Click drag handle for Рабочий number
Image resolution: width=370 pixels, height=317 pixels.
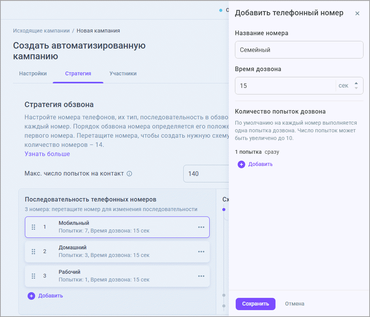(x=33, y=276)
